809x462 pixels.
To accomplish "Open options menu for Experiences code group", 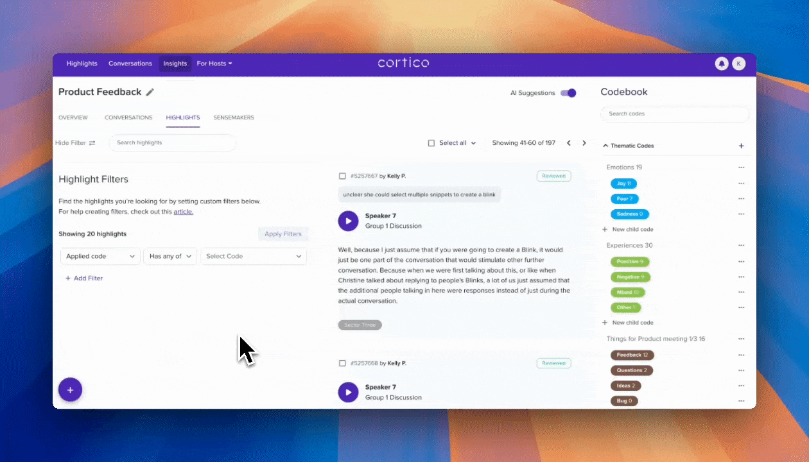I will pos(741,246).
